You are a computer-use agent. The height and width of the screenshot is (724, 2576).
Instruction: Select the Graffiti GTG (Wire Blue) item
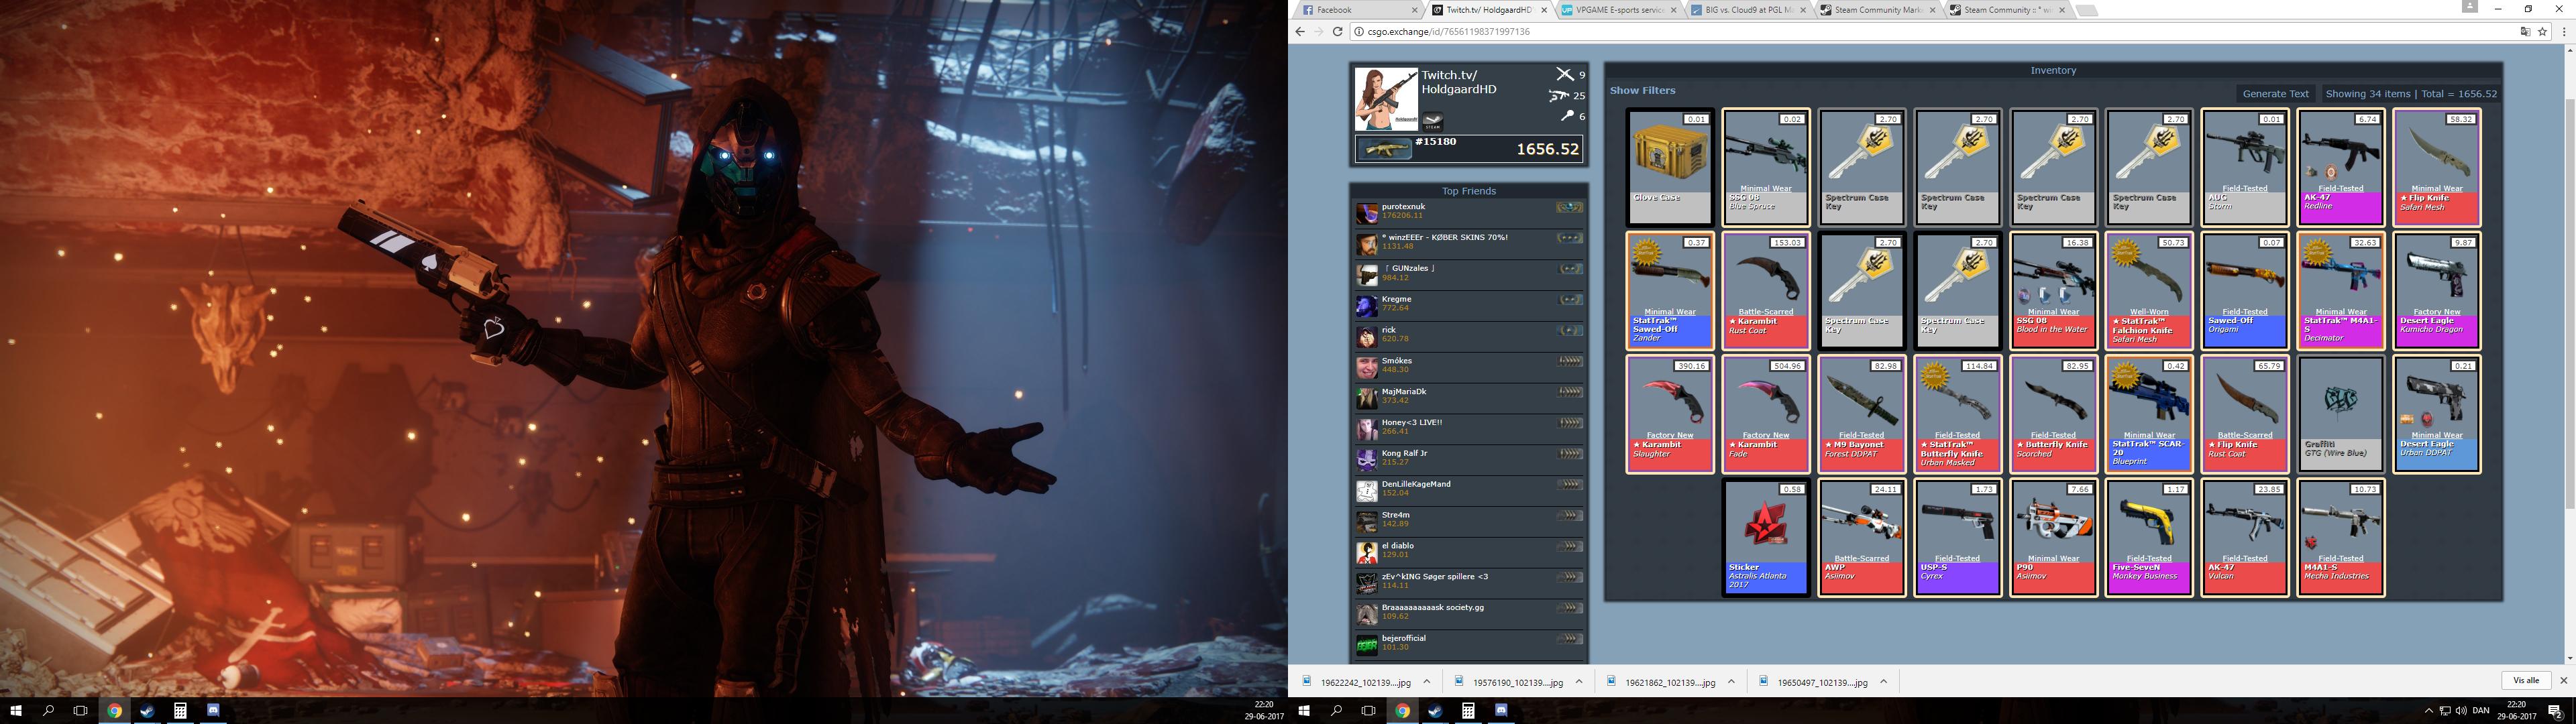2340,414
